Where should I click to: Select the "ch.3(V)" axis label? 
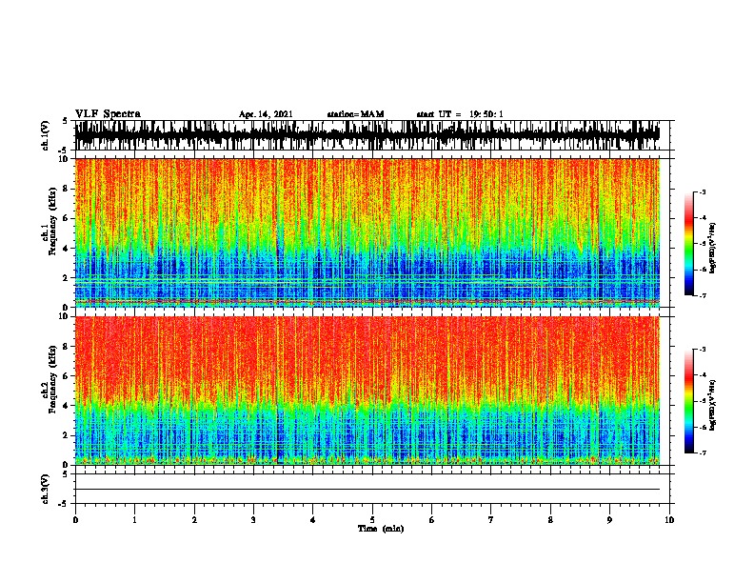click(46, 490)
